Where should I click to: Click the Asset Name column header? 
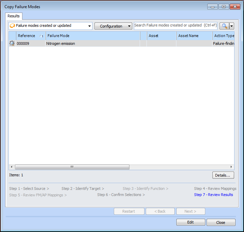pos(194,36)
